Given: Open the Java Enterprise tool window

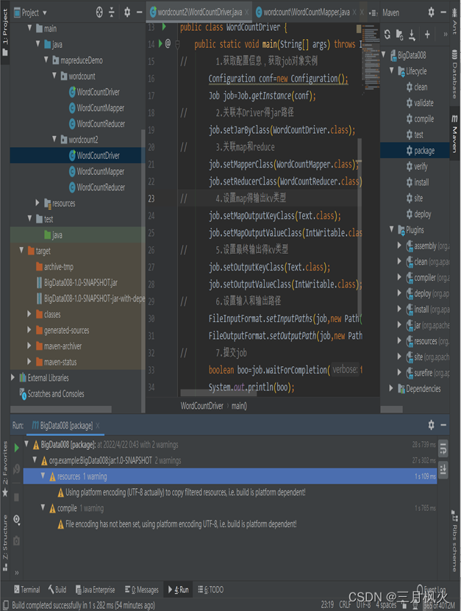Looking at the screenshot, I should (95, 590).
